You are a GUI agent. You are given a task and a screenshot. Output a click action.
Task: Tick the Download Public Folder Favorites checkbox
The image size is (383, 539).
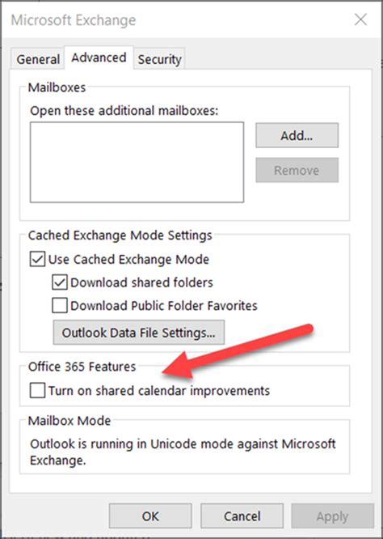pos(60,306)
